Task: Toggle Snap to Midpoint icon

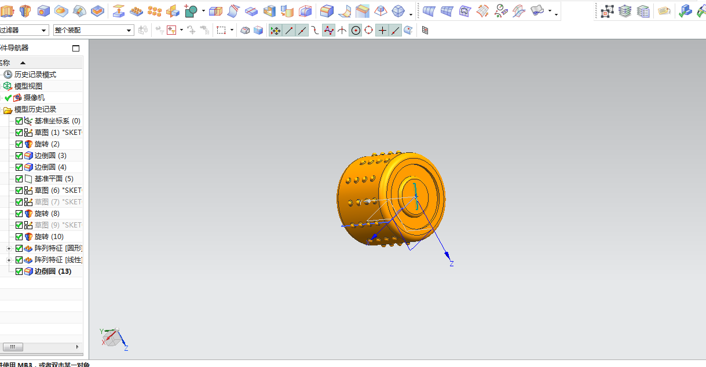Action: click(302, 30)
